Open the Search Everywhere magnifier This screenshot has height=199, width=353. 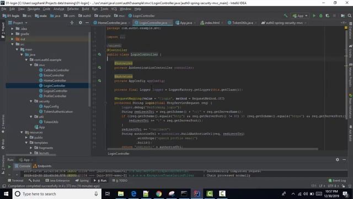pos(349,16)
